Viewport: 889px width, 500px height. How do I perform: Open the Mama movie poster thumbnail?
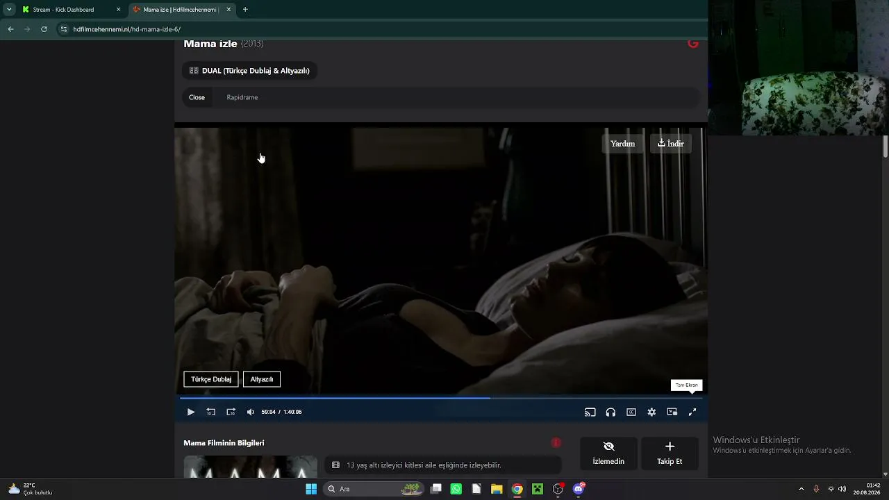(251, 467)
